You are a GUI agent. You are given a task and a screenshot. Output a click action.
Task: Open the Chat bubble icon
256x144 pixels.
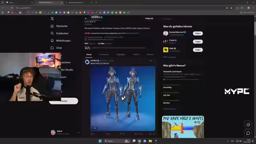(x=52, y=48)
